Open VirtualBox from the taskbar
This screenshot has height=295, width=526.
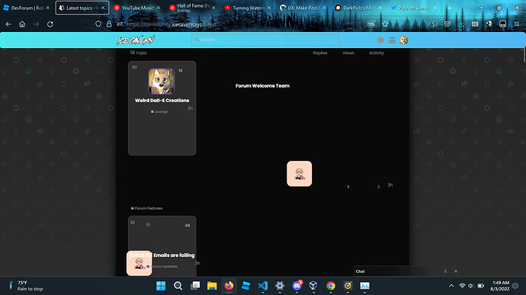point(313,286)
